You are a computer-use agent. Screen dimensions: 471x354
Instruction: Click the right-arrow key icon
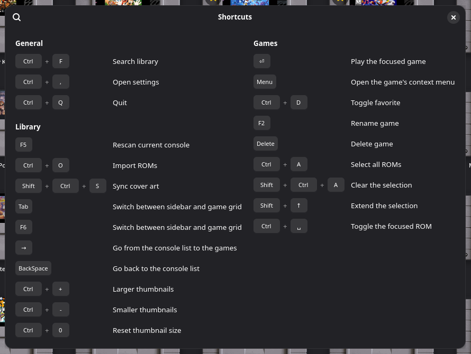[x=24, y=248]
